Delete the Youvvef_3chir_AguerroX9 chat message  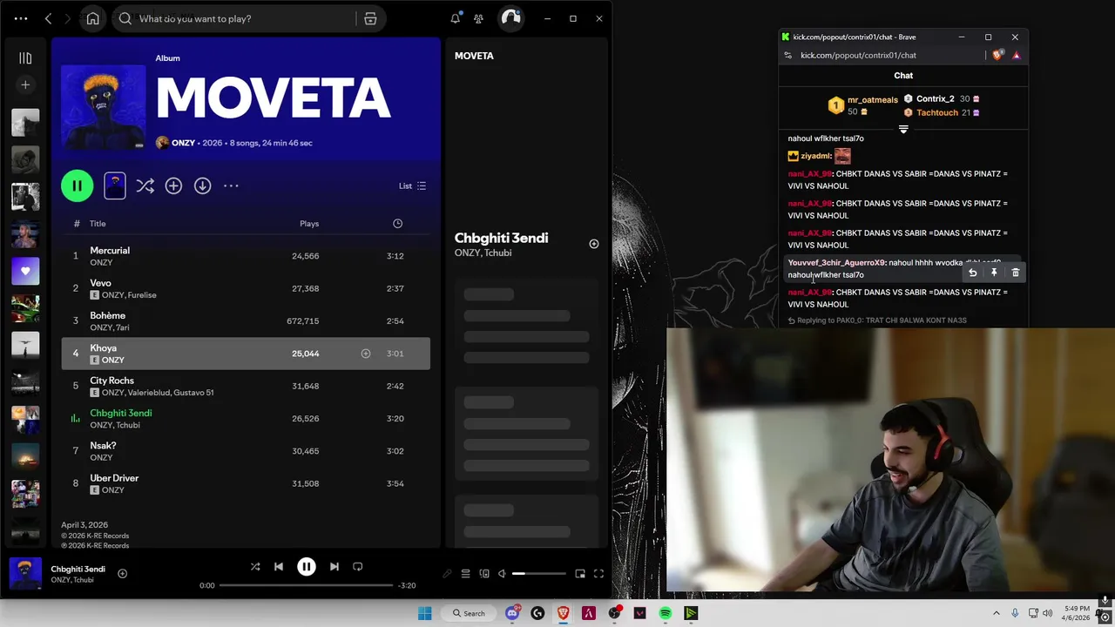click(x=1015, y=273)
